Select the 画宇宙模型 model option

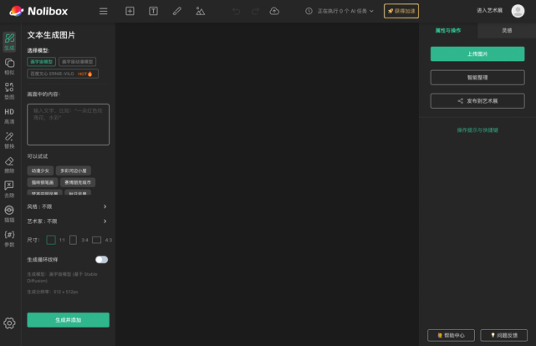[41, 62]
